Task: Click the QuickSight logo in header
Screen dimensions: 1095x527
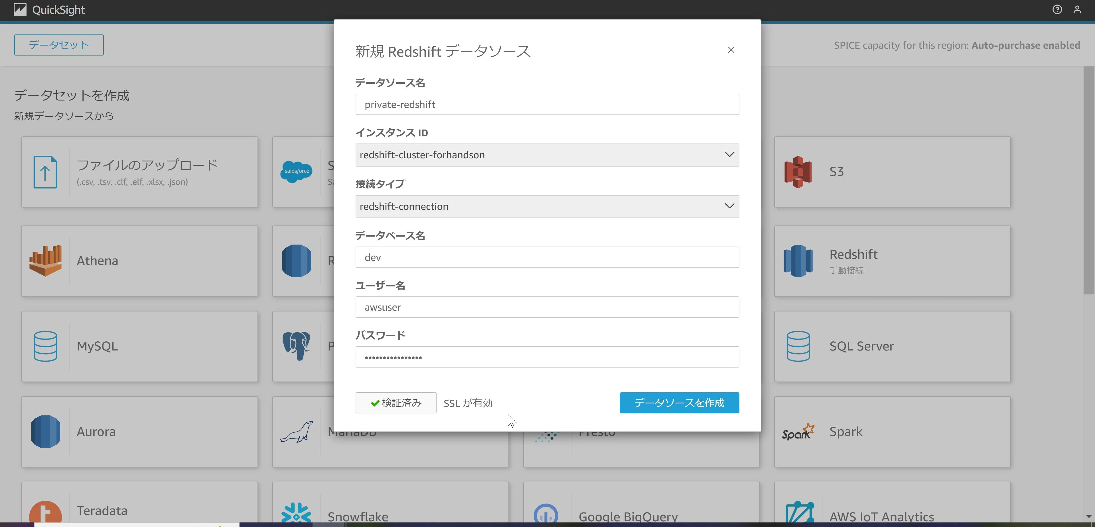Action: pyautogui.click(x=49, y=9)
